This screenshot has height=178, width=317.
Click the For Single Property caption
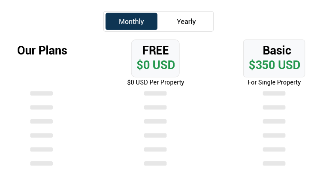coord(274,82)
